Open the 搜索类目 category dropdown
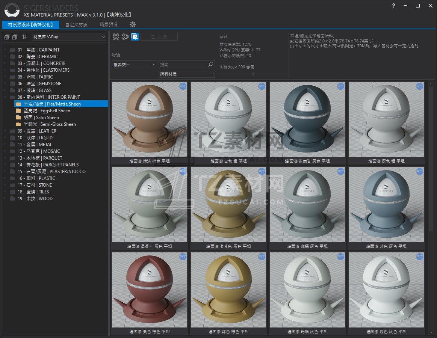 [x=135, y=65]
